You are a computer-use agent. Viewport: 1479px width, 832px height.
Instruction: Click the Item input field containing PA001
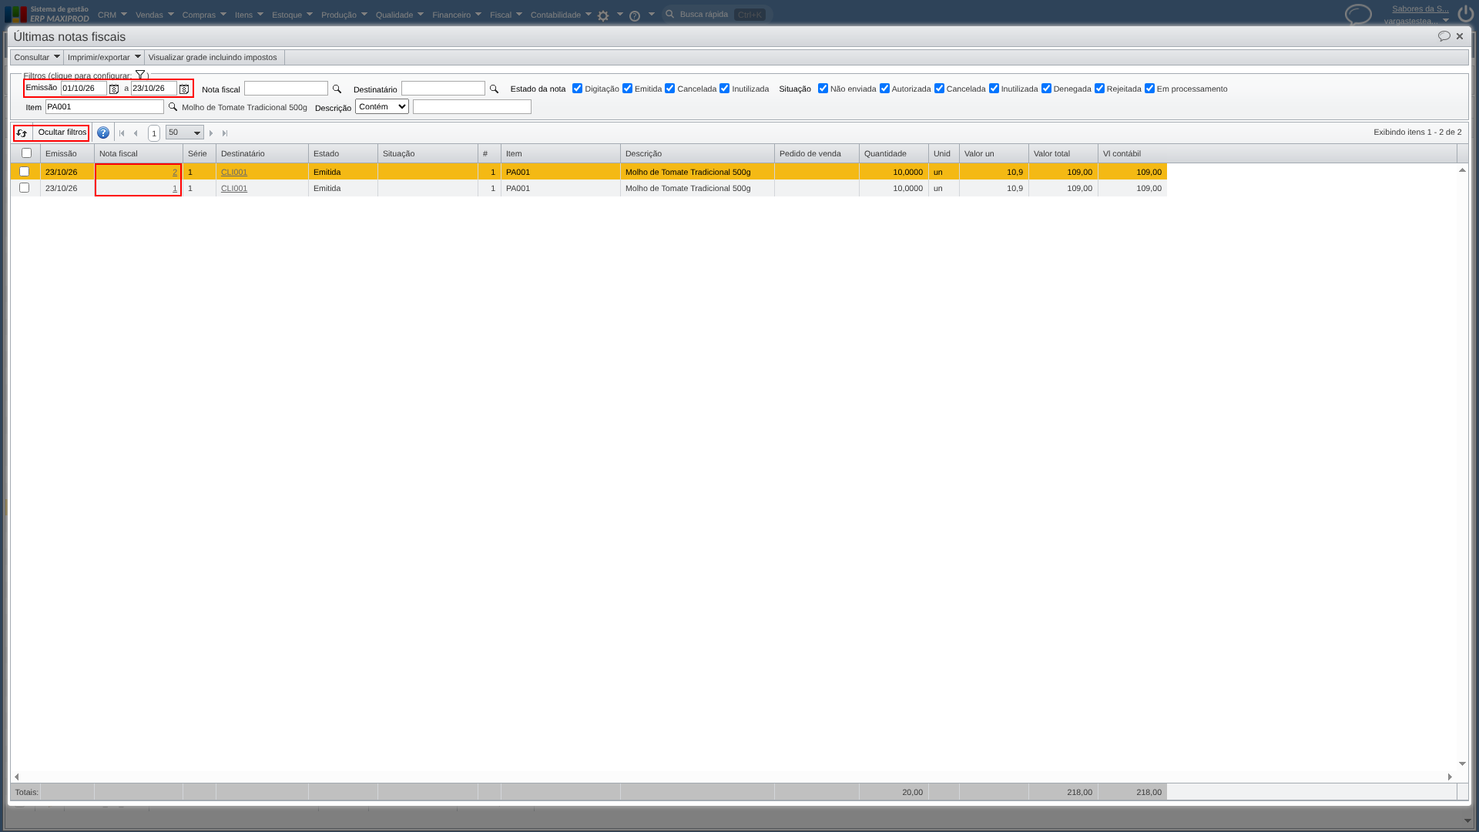pos(105,107)
